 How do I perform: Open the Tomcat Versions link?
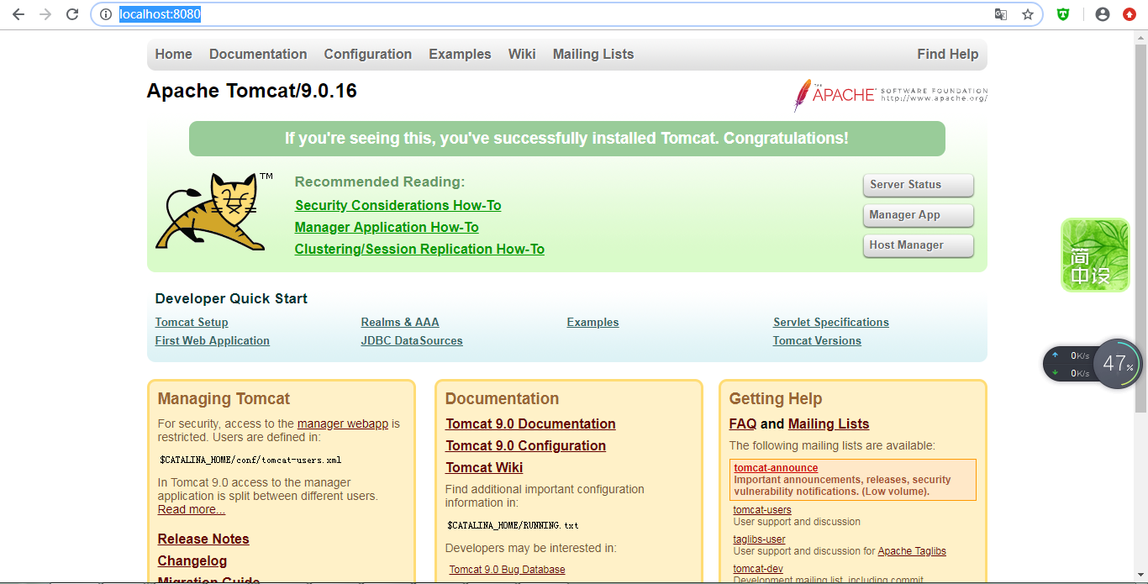click(817, 340)
